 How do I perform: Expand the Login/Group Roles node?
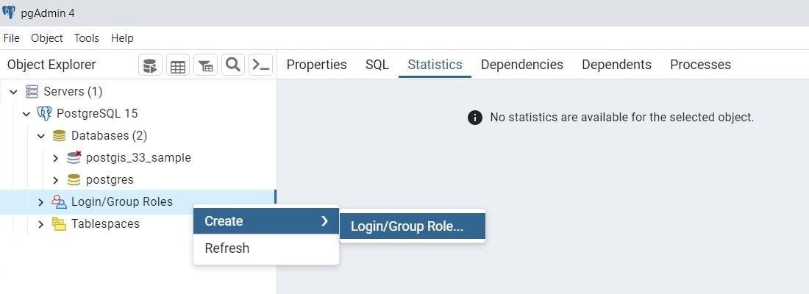(x=41, y=202)
